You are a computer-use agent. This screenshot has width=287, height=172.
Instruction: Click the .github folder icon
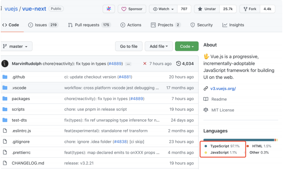click(x=5, y=77)
